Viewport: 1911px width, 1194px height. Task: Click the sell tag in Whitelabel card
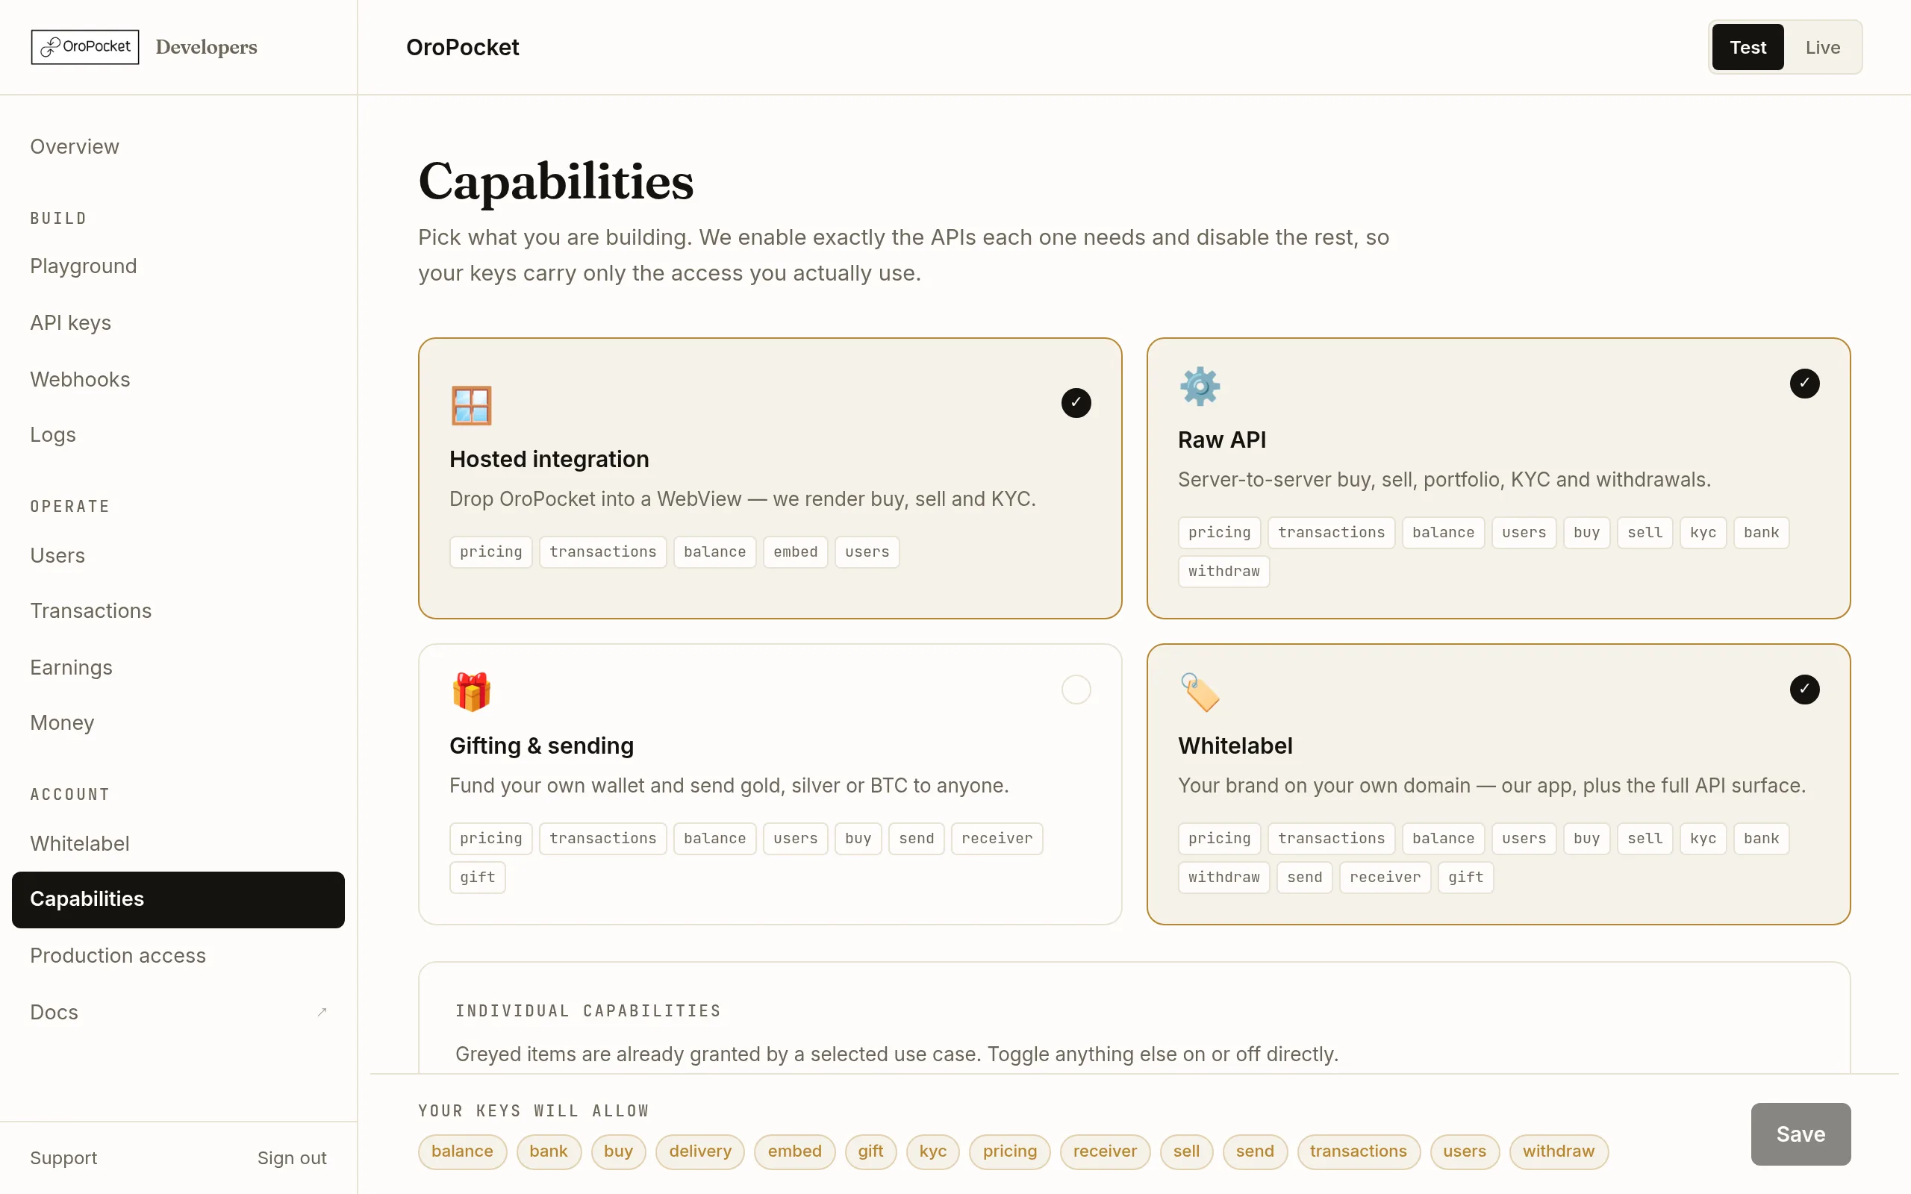coord(1645,839)
